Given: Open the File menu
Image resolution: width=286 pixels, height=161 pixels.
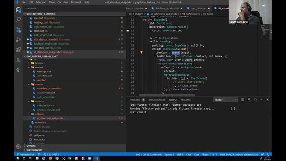Looking at the screenshot, I should (24, 2).
